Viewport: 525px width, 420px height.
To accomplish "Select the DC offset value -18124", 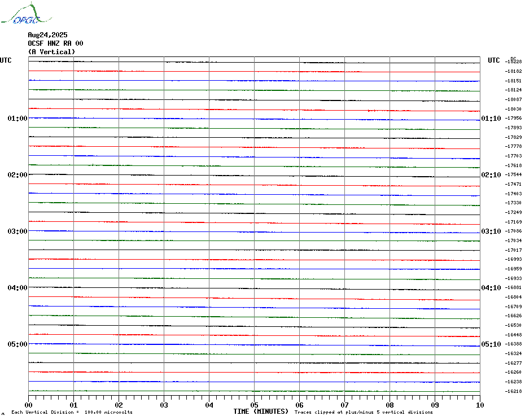I will [513, 90].
